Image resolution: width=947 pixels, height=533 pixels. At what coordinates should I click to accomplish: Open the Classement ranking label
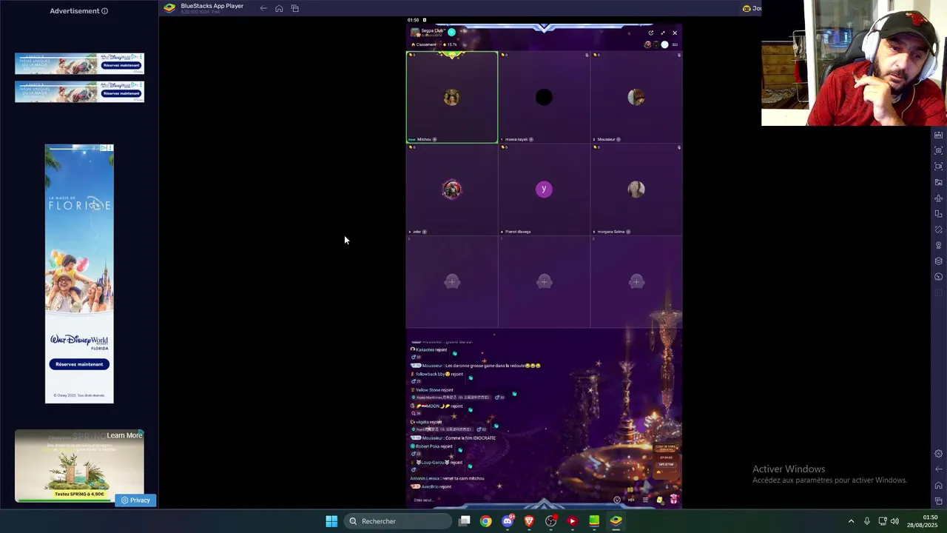tap(426, 44)
